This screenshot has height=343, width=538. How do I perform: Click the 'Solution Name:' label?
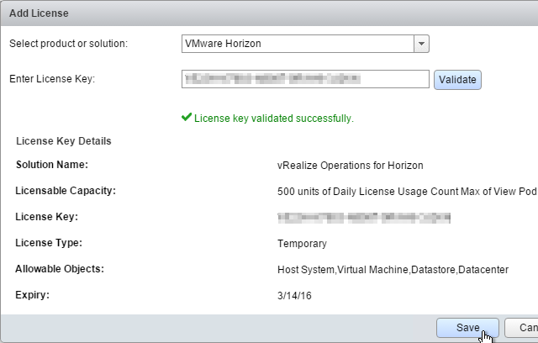pyautogui.click(x=52, y=165)
